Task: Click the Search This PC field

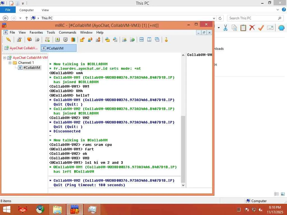Action: 255,18
